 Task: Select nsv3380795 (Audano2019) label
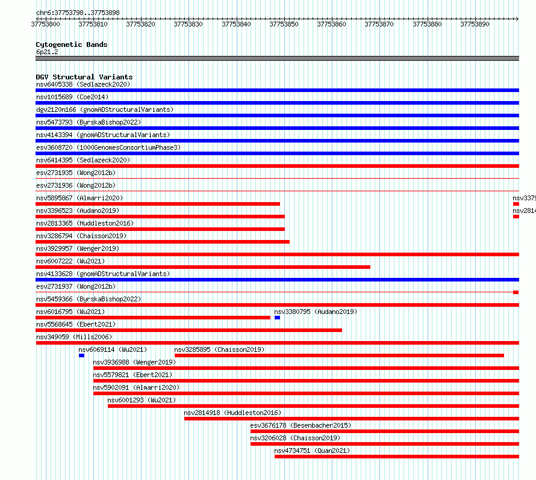coord(316,312)
